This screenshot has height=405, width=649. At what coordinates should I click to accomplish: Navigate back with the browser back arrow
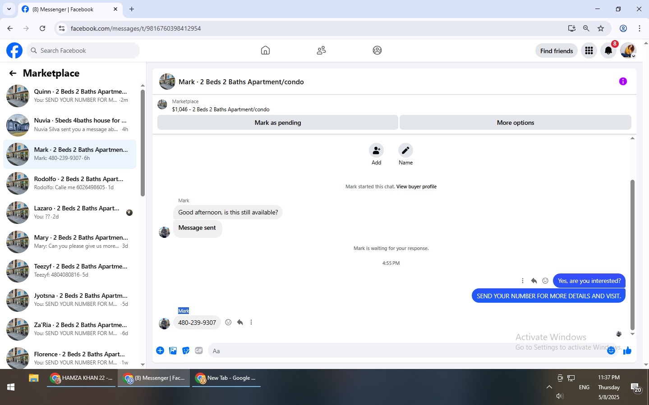(x=10, y=28)
